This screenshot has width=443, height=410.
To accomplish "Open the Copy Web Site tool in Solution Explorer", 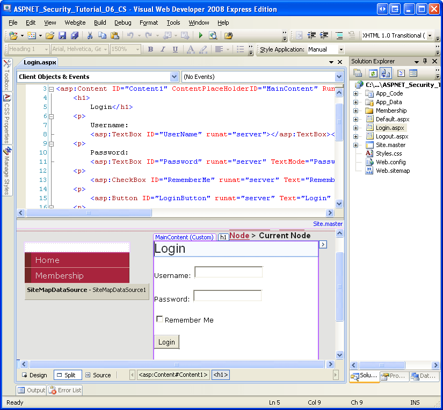I will tap(384, 72).
